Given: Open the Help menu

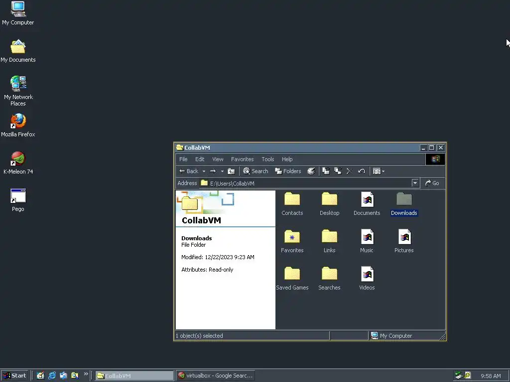Looking at the screenshot, I should click(287, 159).
